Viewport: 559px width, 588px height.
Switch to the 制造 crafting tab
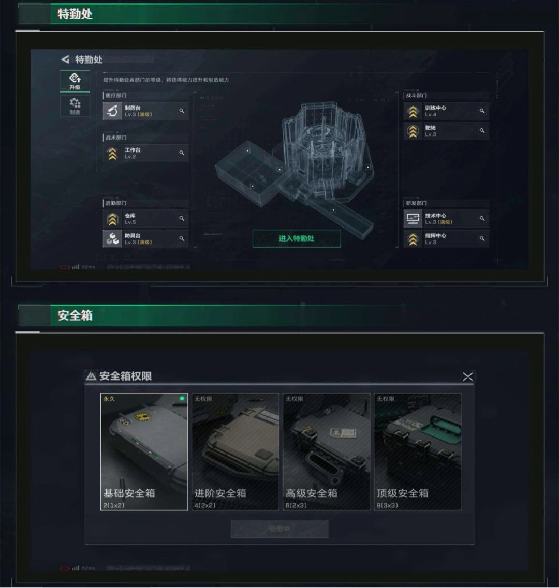point(75,106)
